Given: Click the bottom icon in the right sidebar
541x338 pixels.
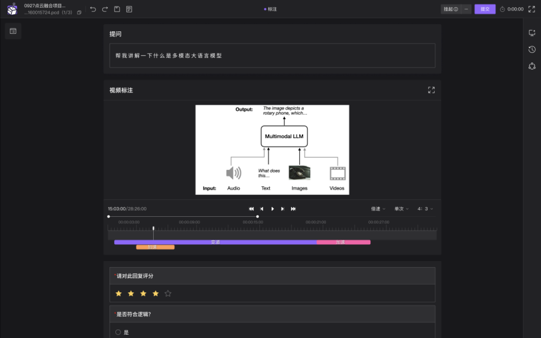Looking at the screenshot, I should click(x=532, y=66).
